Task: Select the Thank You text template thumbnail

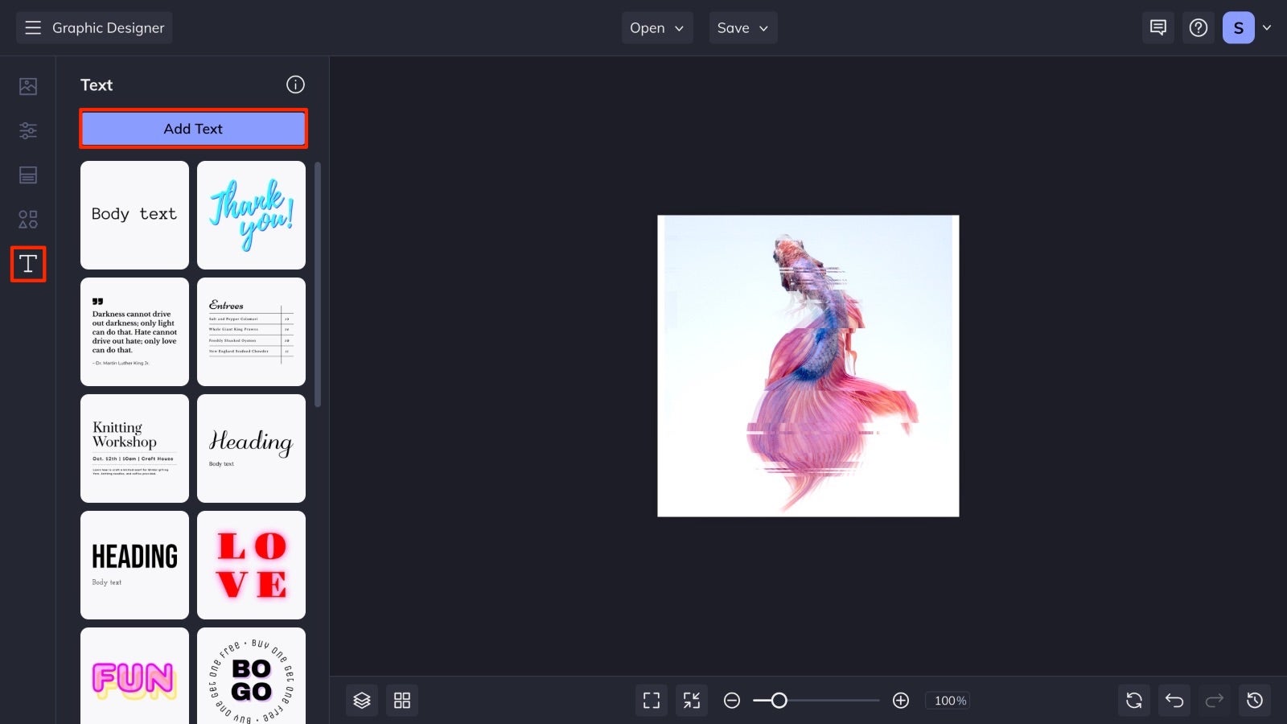Action: point(251,214)
